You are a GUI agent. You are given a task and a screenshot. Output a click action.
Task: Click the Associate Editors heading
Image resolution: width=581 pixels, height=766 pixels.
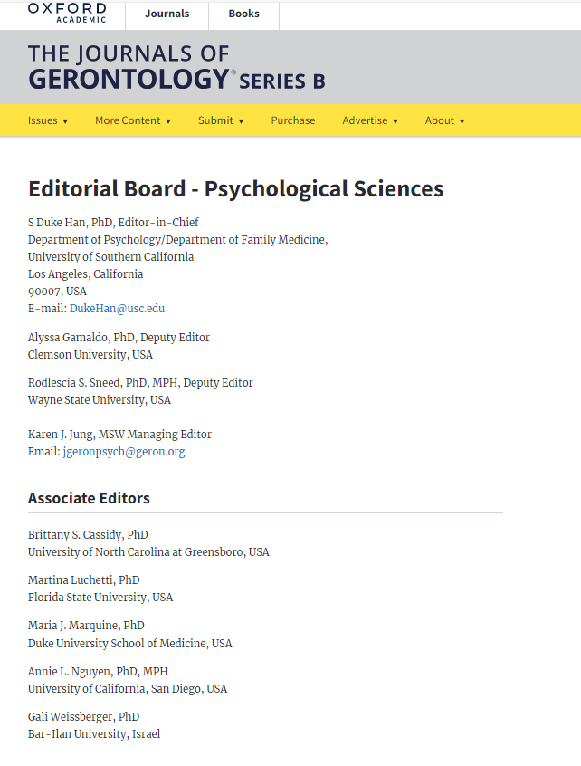pyautogui.click(x=89, y=498)
